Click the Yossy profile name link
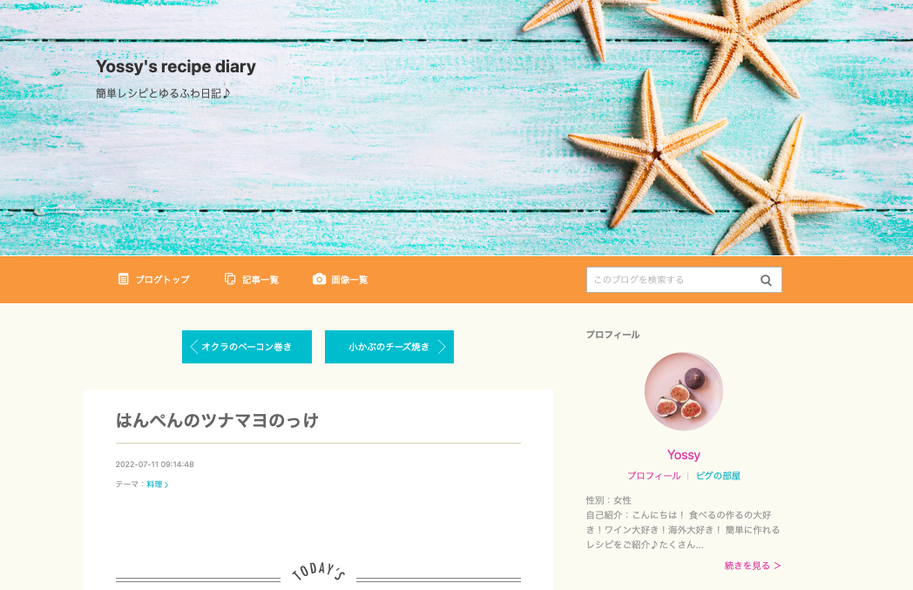The width and height of the screenshot is (913, 590). pos(684,454)
